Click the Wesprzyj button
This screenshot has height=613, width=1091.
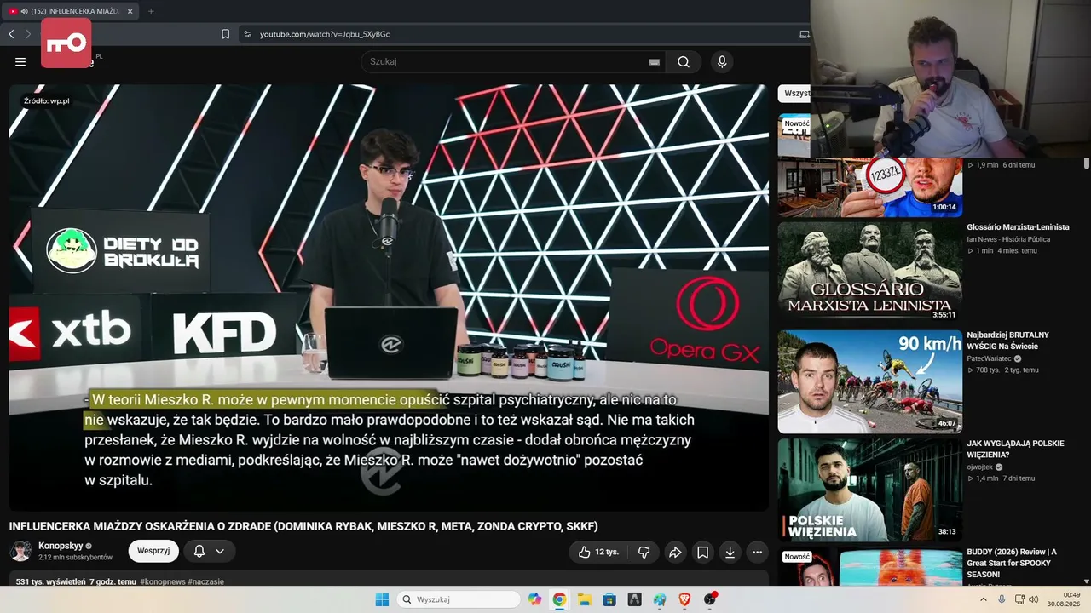coord(153,551)
